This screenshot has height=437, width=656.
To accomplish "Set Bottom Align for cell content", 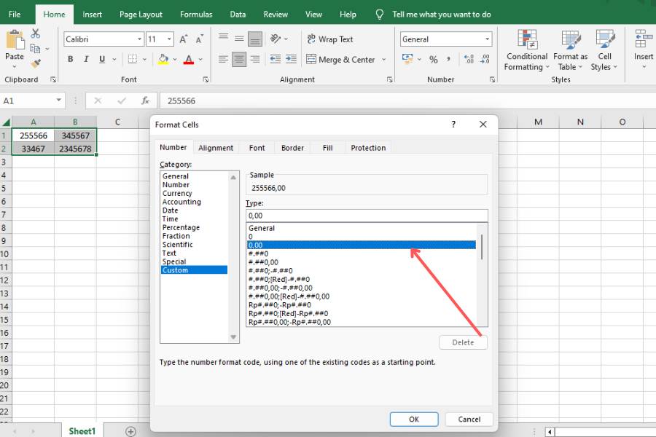I will [x=255, y=39].
